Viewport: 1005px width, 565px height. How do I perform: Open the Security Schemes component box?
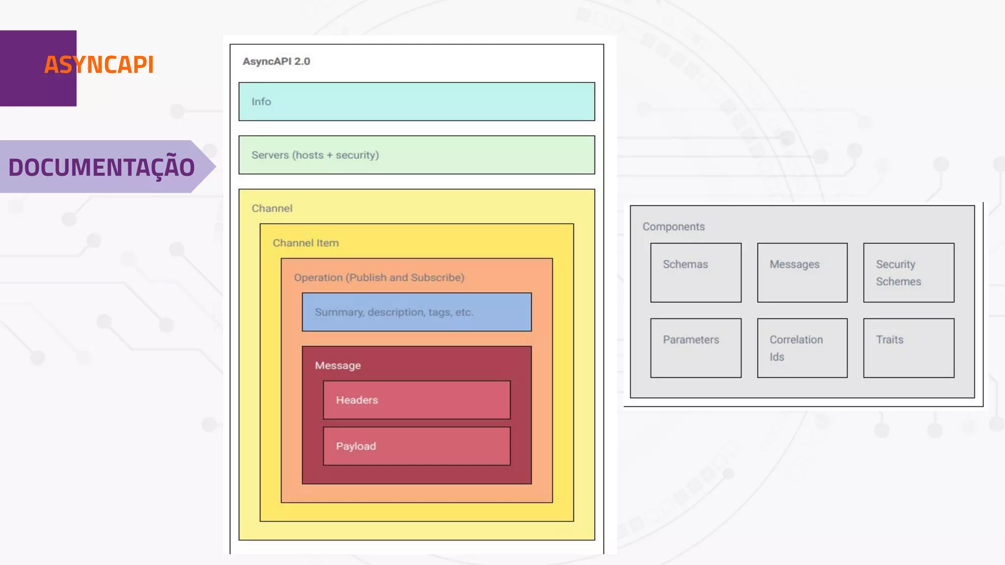tap(908, 273)
